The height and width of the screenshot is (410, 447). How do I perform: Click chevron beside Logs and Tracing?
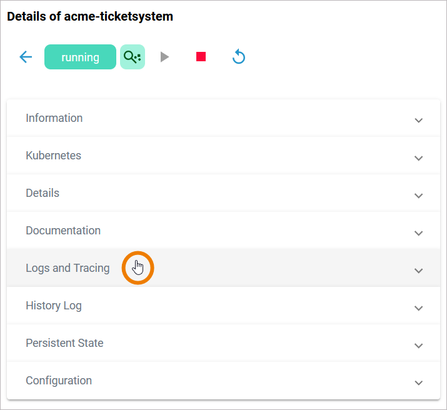(x=419, y=270)
